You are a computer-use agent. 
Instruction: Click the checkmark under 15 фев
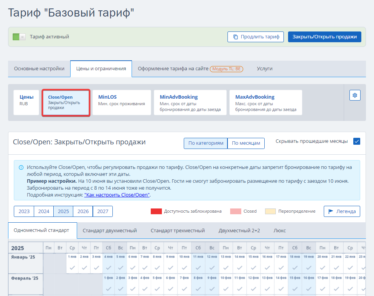[294, 289]
